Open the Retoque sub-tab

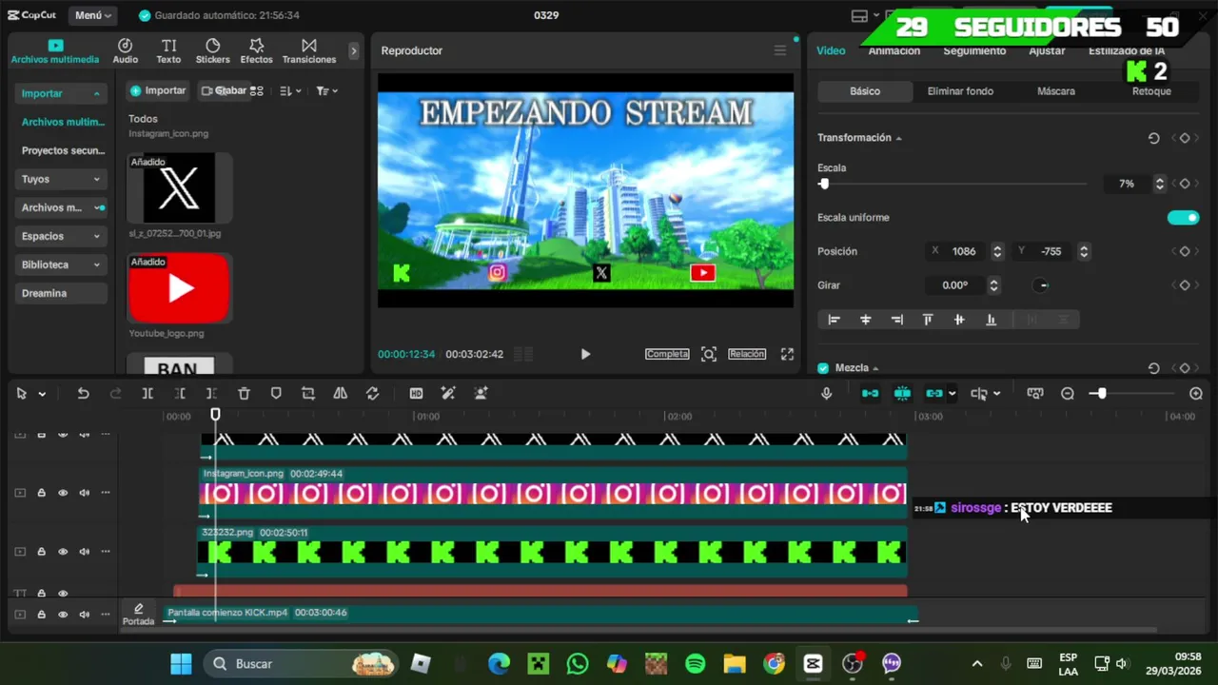pyautogui.click(x=1151, y=91)
